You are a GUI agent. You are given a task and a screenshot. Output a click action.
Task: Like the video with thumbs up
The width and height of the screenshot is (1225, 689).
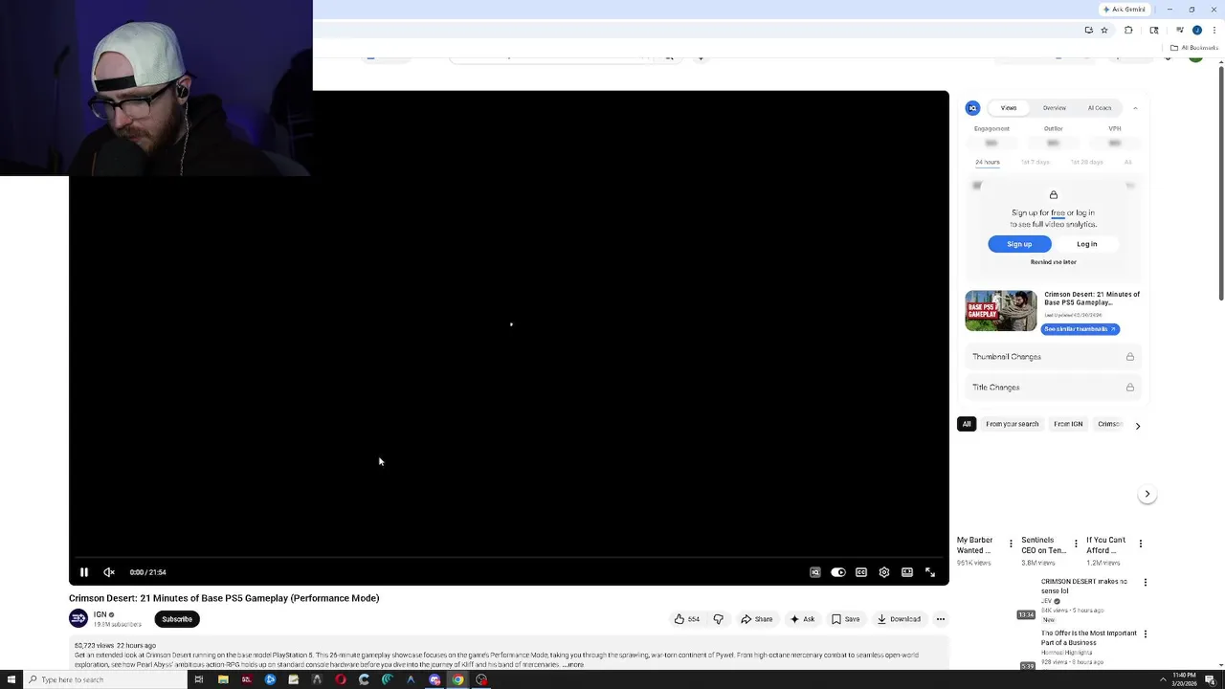tap(686, 619)
